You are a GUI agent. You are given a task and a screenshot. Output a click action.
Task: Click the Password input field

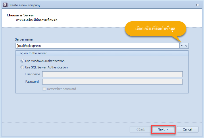click(x=112, y=82)
